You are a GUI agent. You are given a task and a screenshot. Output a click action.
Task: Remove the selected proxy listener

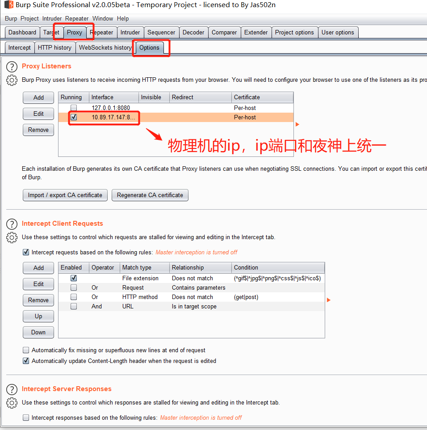38,130
